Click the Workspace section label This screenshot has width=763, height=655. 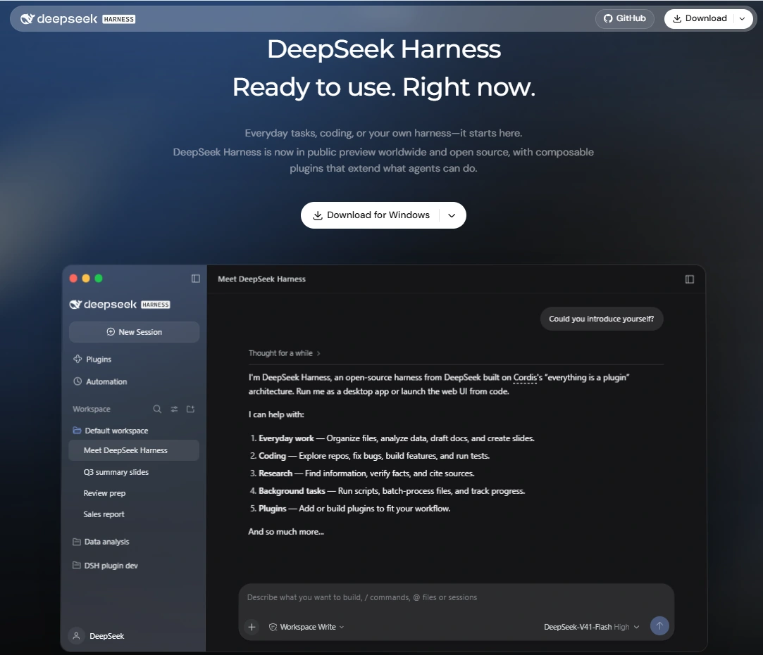pyautogui.click(x=92, y=409)
